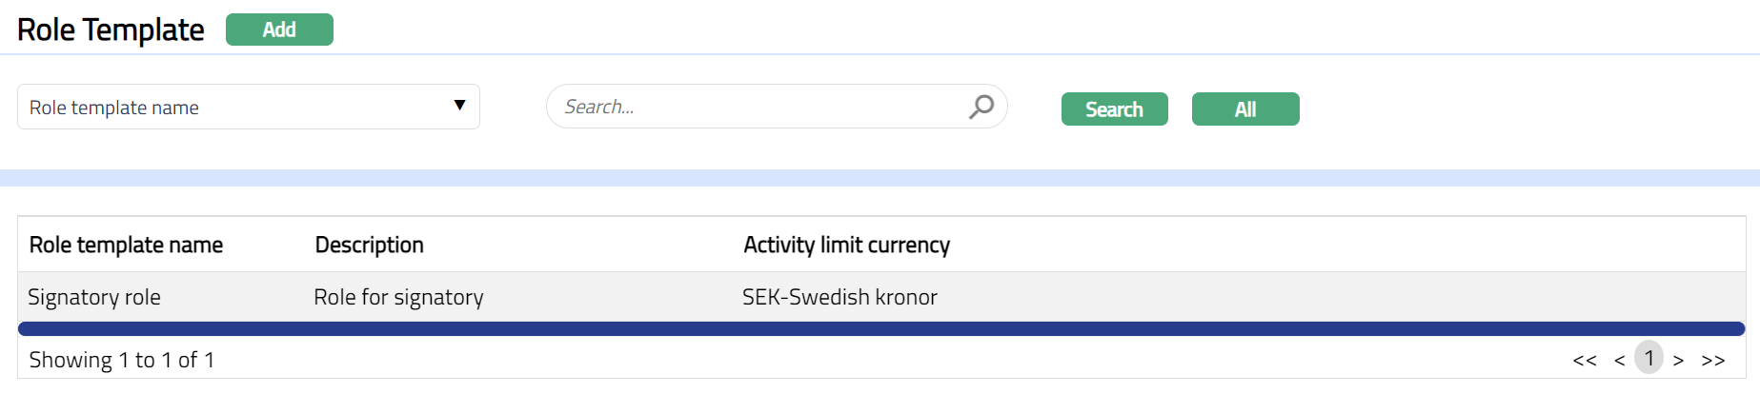Image resolution: width=1760 pixels, height=394 pixels.
Task: Click the SEK-Swedish kronor cell
Action: click(x=840, y=297)
